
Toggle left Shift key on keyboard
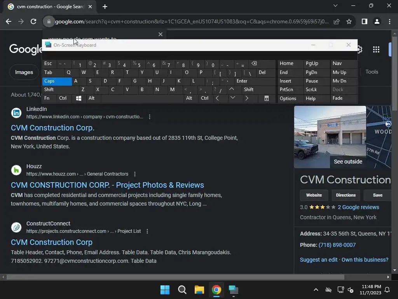pos(60,90)
